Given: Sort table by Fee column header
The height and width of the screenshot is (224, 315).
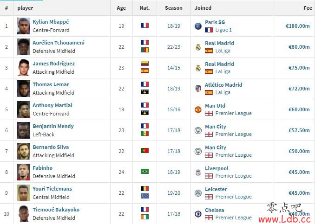Looking at the screenshot, I should pos(308,8).
